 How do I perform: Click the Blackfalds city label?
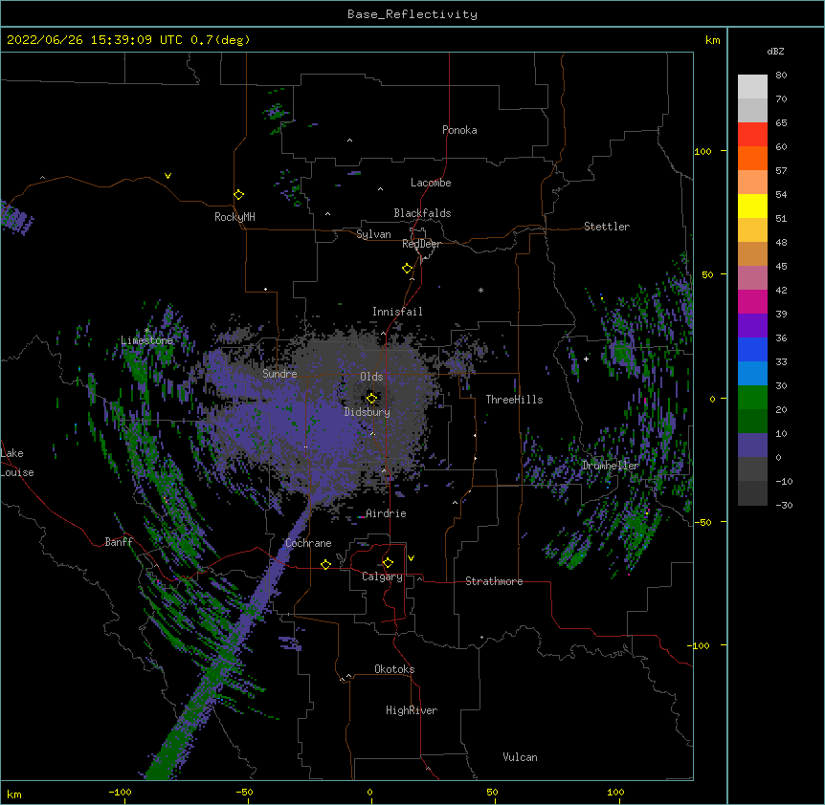[422, 213]
